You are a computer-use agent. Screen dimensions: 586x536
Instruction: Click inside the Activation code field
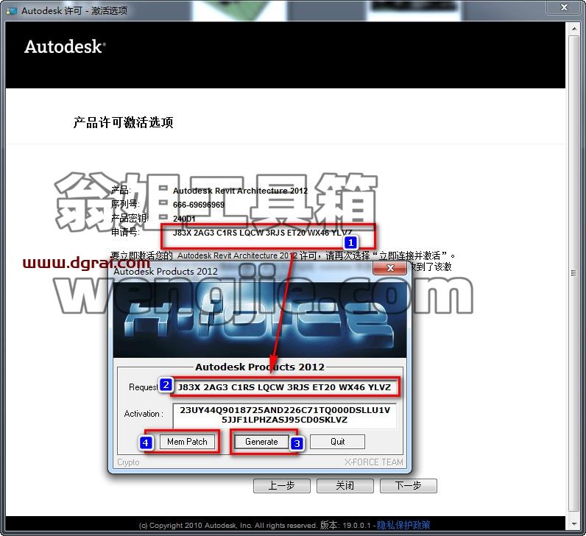point(284,415)
